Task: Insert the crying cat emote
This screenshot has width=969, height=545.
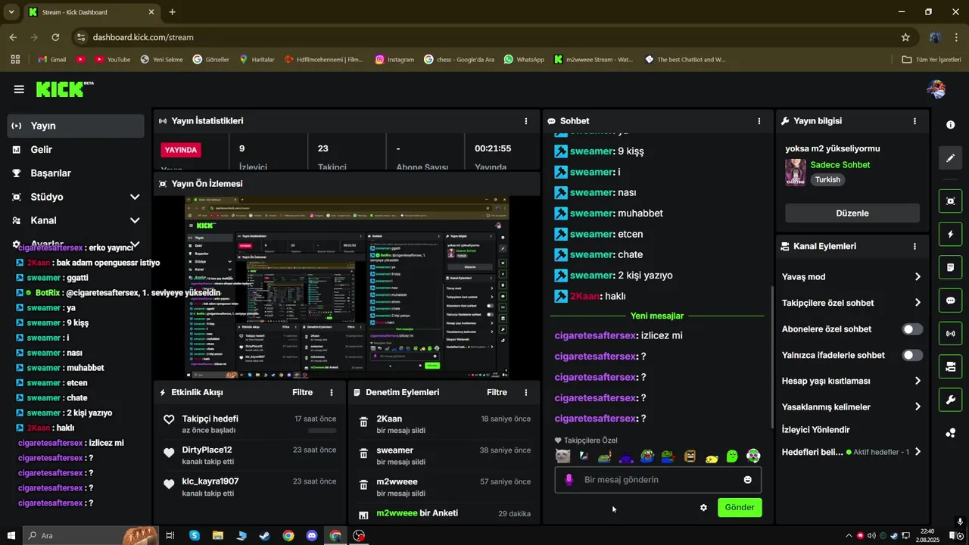Action: pyautogui.click(x=562, y=456)
